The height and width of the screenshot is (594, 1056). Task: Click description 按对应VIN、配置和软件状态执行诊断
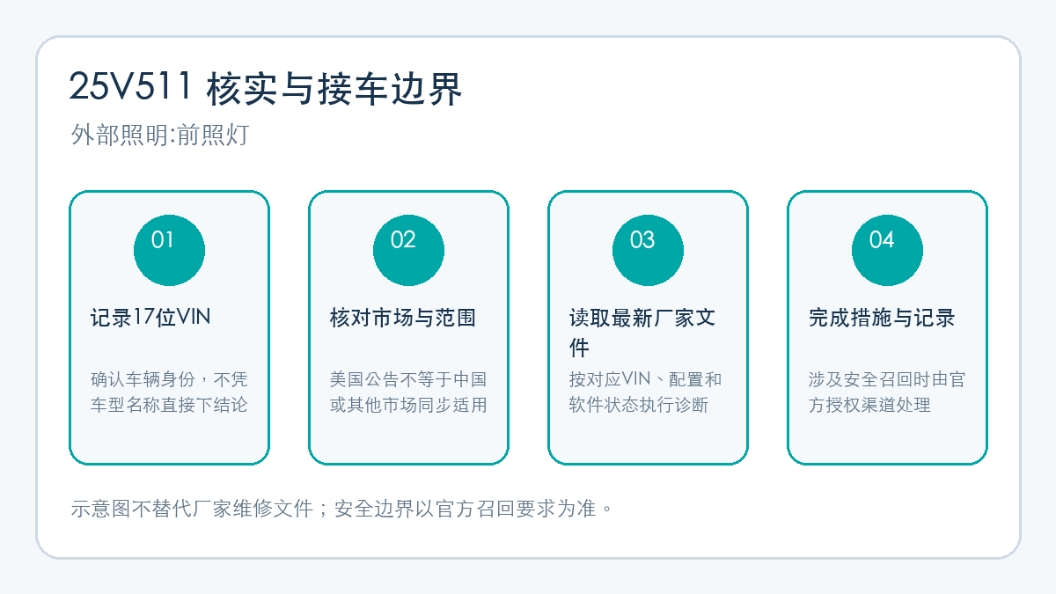click(645, 392)
